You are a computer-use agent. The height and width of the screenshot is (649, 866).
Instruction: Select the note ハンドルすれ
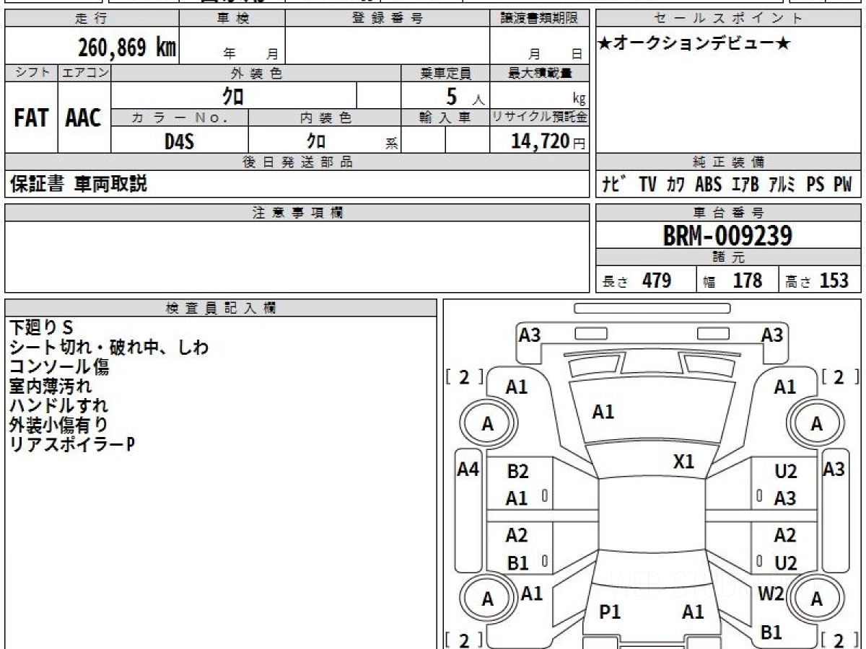[x=59, y=406]
